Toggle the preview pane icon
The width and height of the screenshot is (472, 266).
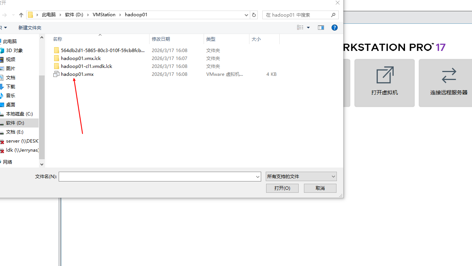pyautogui.click(x=321, y=28)
